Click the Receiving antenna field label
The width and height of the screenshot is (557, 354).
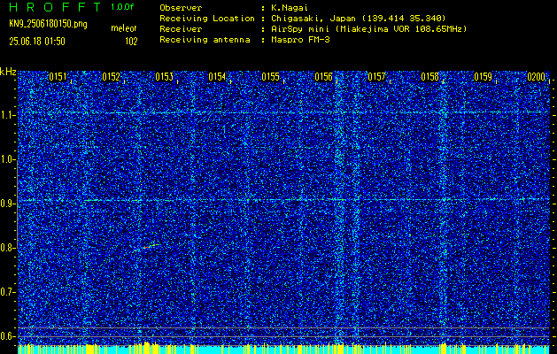click(205, 40)
